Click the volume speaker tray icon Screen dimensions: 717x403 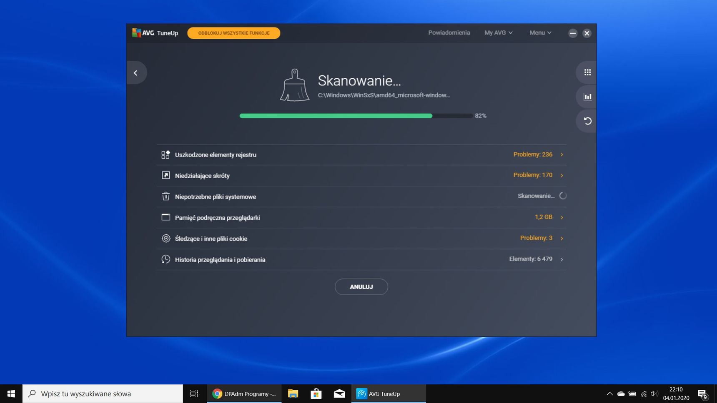pos(654,393)
